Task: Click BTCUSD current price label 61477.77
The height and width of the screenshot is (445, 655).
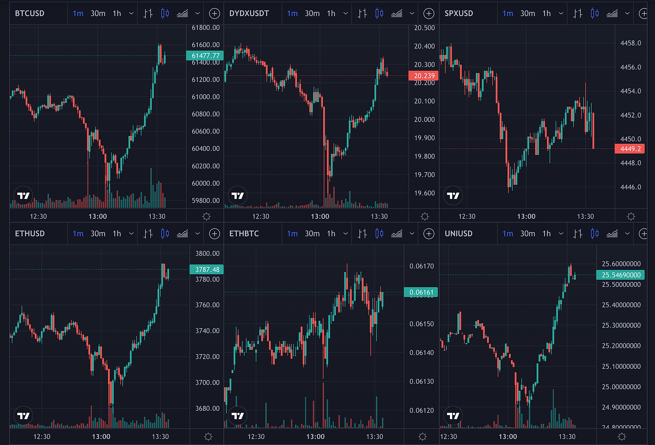Action: (205, 55)
